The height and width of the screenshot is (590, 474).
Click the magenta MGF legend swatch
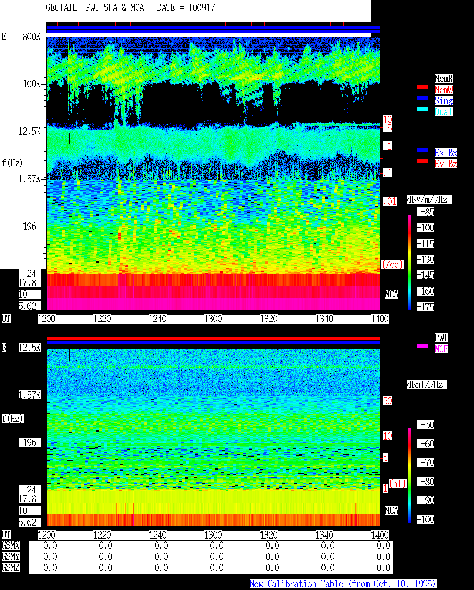pos(422,346)
